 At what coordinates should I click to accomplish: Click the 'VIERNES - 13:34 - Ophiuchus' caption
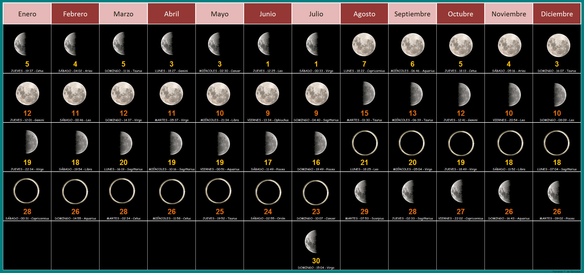tap(268, 120)
